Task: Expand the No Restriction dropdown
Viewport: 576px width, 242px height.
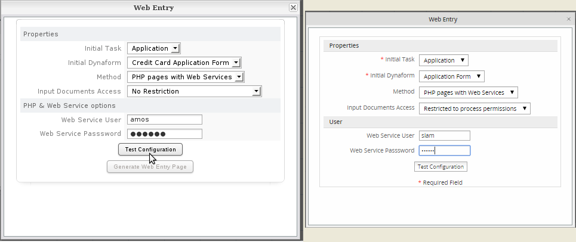Action: coord(256,91)
